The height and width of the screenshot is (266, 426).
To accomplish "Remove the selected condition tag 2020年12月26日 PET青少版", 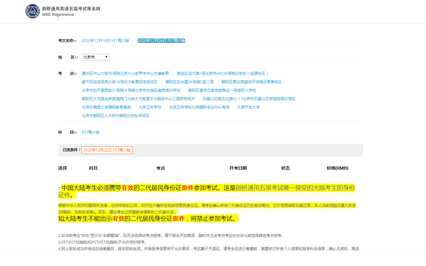I will pyautogui.click(x=107, y=150).
